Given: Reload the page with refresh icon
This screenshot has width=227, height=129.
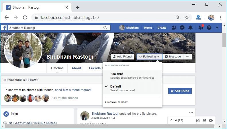Looking at the screenshot, I should tap(25, 17).
